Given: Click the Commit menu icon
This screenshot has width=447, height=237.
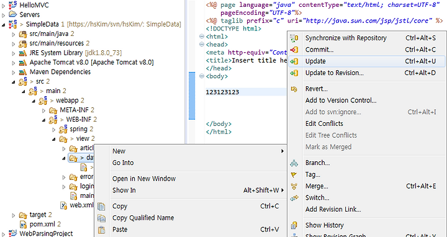Looking at the screenshot, I should pyautogui.click(x=294, y=50).
